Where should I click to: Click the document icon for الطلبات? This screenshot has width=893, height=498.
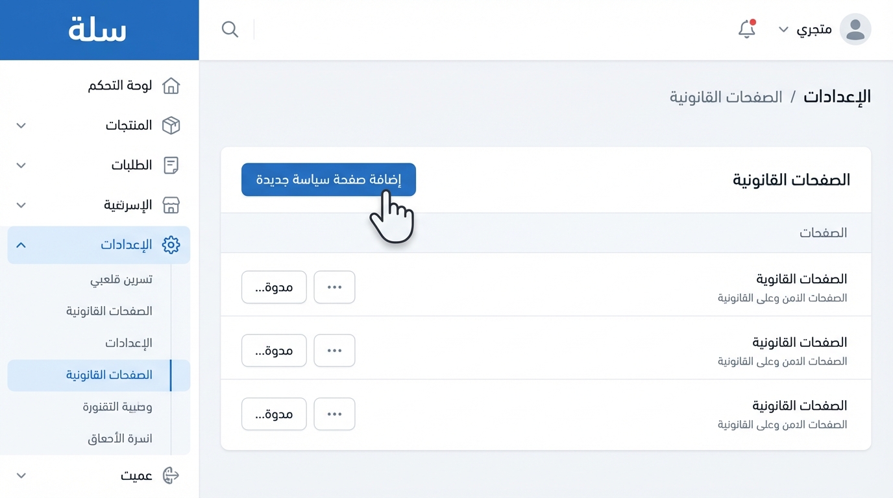(x=171, y=165)
